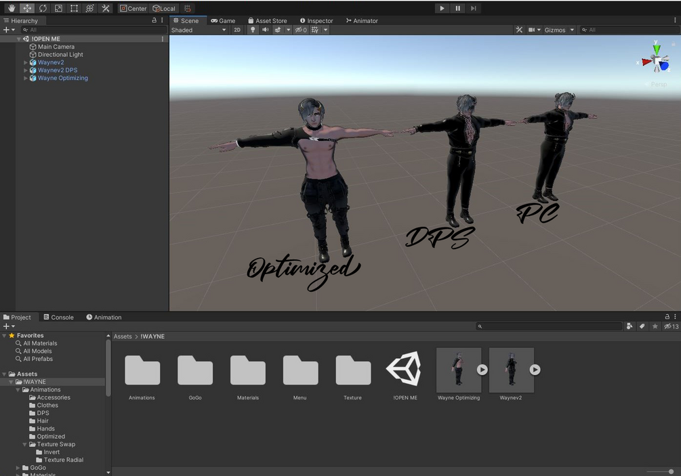Toggle scene audio speaker icon

[x=265, y=30]
